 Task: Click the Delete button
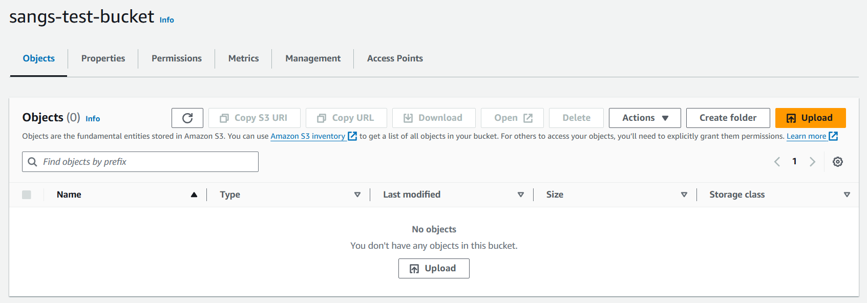pos(576,118)
